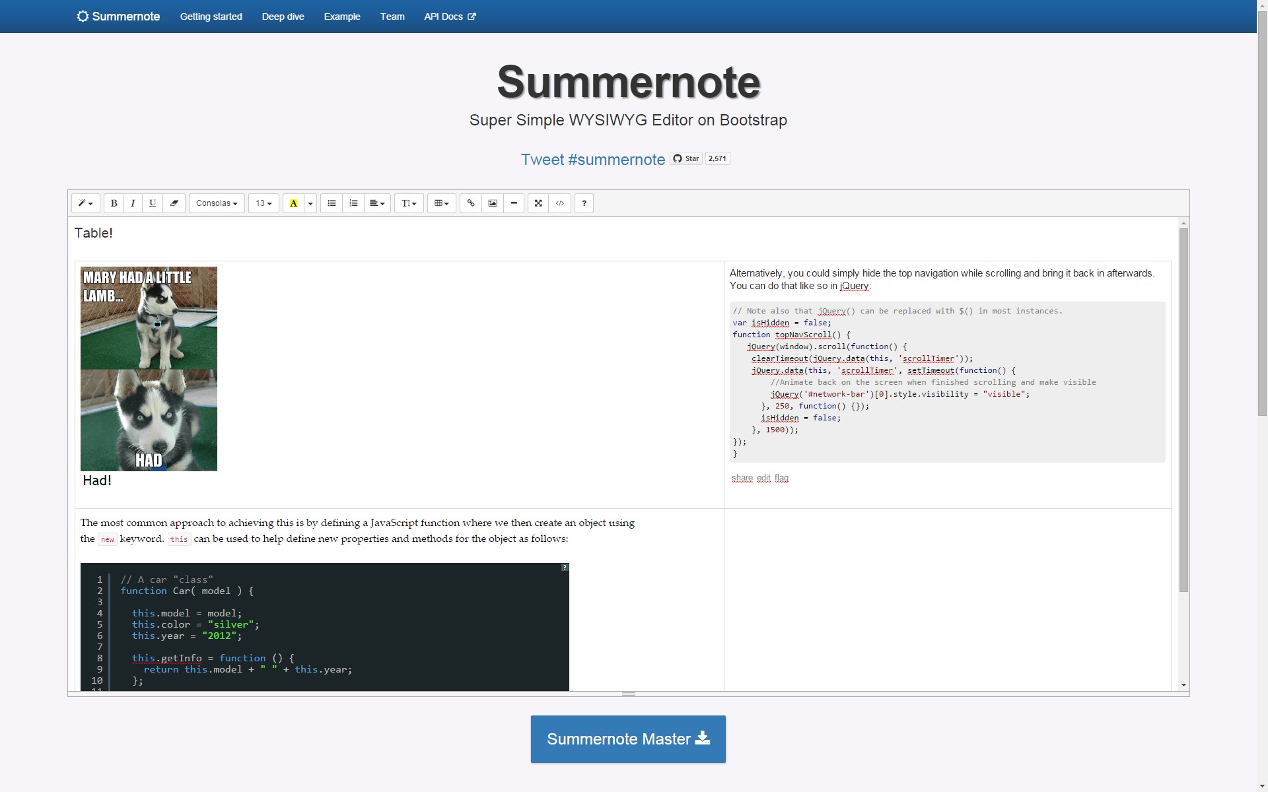Download Summernote Master
1268x792 pixels.
pos(628,739)
